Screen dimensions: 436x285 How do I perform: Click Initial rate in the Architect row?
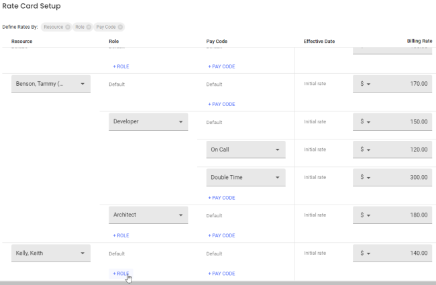(x=315, y=215)
